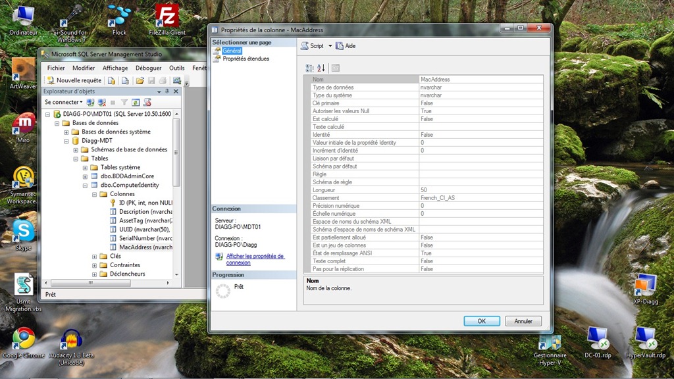Open the Skype desktop shortcut

pos(23,235)
